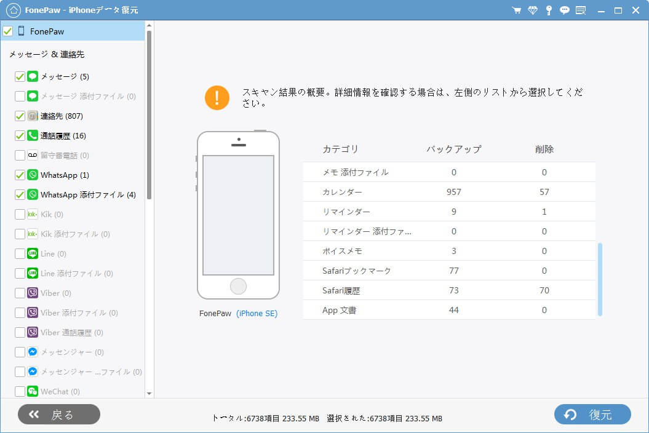Click the home icon in title bar
The image size is (649, 433).
[x=14, y=10]
